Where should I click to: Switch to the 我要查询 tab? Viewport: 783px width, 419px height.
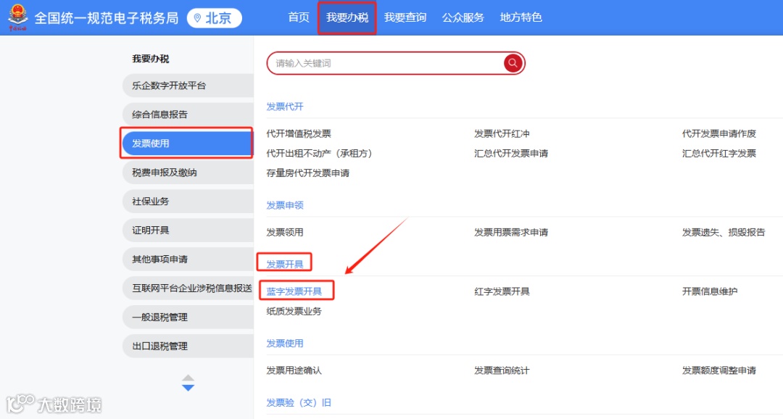coord(406,18)
